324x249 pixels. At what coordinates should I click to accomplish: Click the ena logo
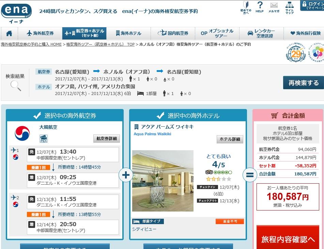pos(16,13)
